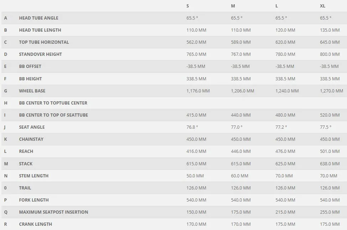Select the STEM LENGTH row label

(x=33, y=176)
